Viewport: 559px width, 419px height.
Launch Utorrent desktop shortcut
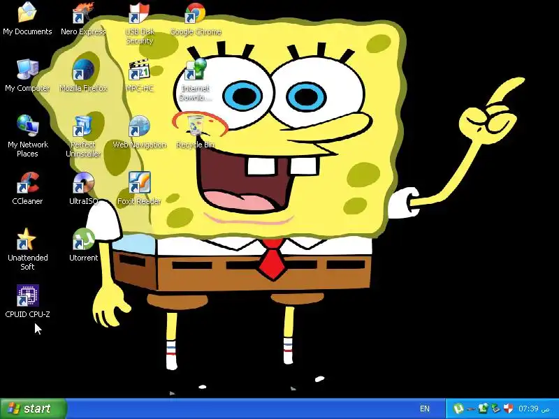point(83,244)
